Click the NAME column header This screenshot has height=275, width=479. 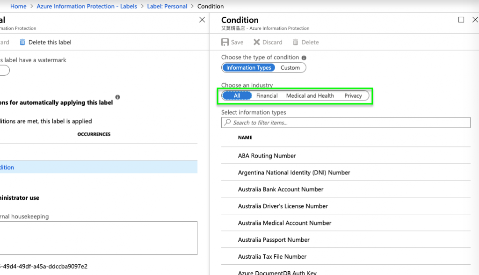245,137
